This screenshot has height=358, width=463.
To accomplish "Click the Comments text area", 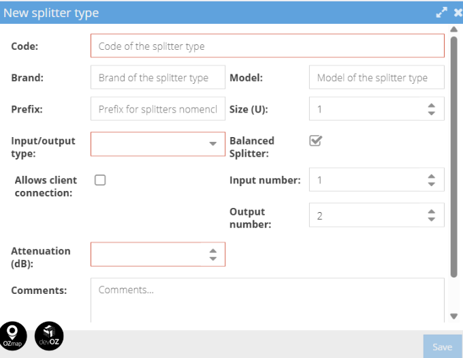I will 268,300.
